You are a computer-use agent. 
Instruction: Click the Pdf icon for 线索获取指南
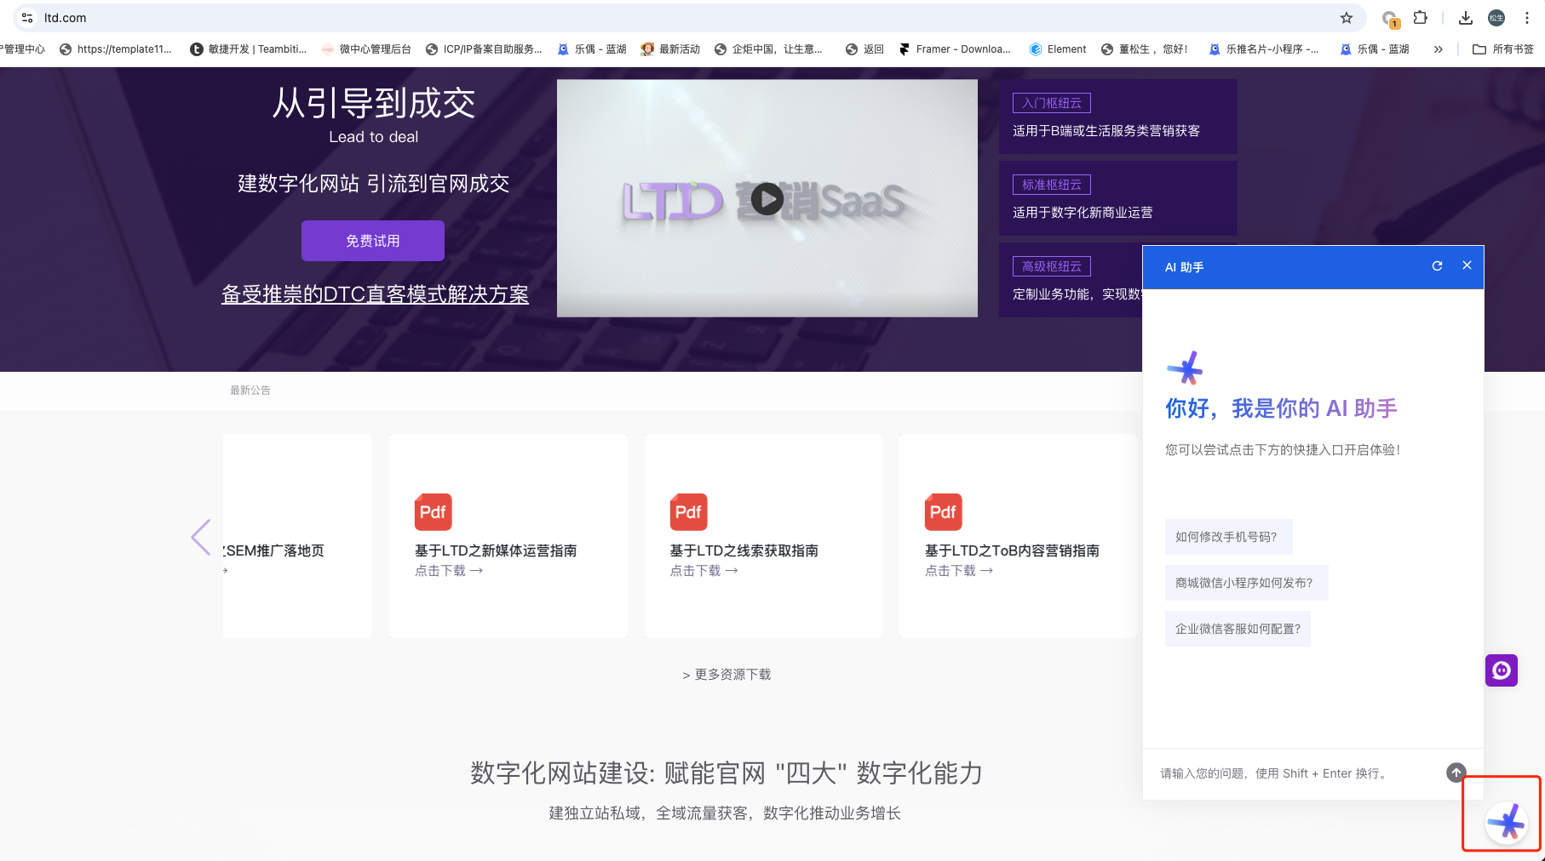pos(688,512)
